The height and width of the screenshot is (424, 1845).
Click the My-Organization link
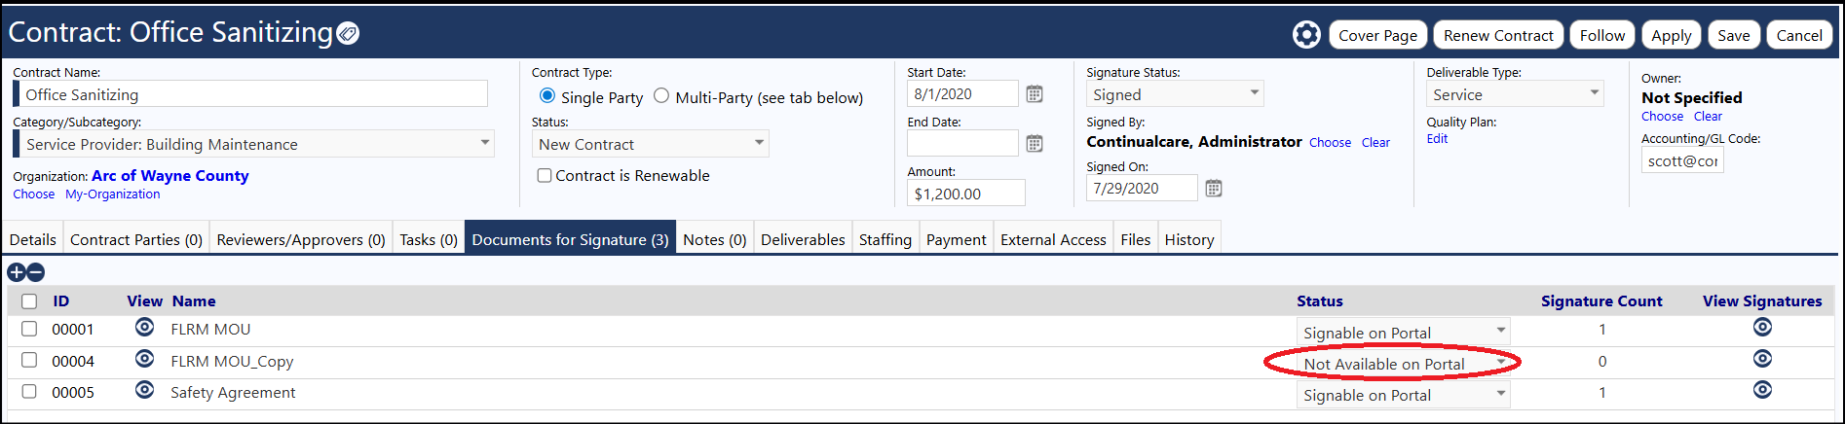coord(113,194)
